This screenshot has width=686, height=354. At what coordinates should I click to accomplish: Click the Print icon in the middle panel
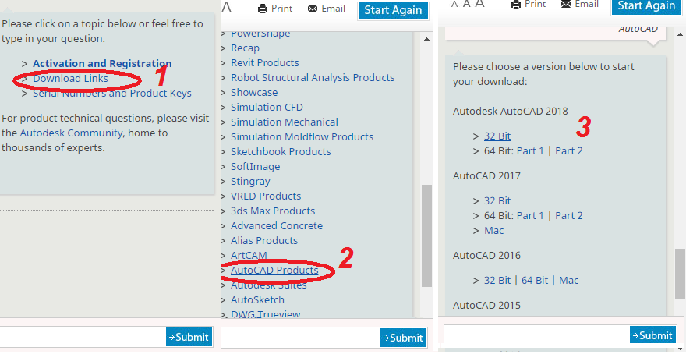point(262,9)
